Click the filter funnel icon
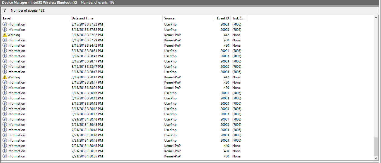The height and width of the screenshot is (163, 381). coord(4,10)
